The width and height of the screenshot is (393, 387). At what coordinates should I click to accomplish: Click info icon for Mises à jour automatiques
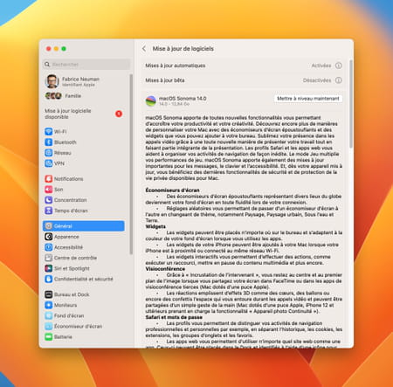click(x=338, y=66)
